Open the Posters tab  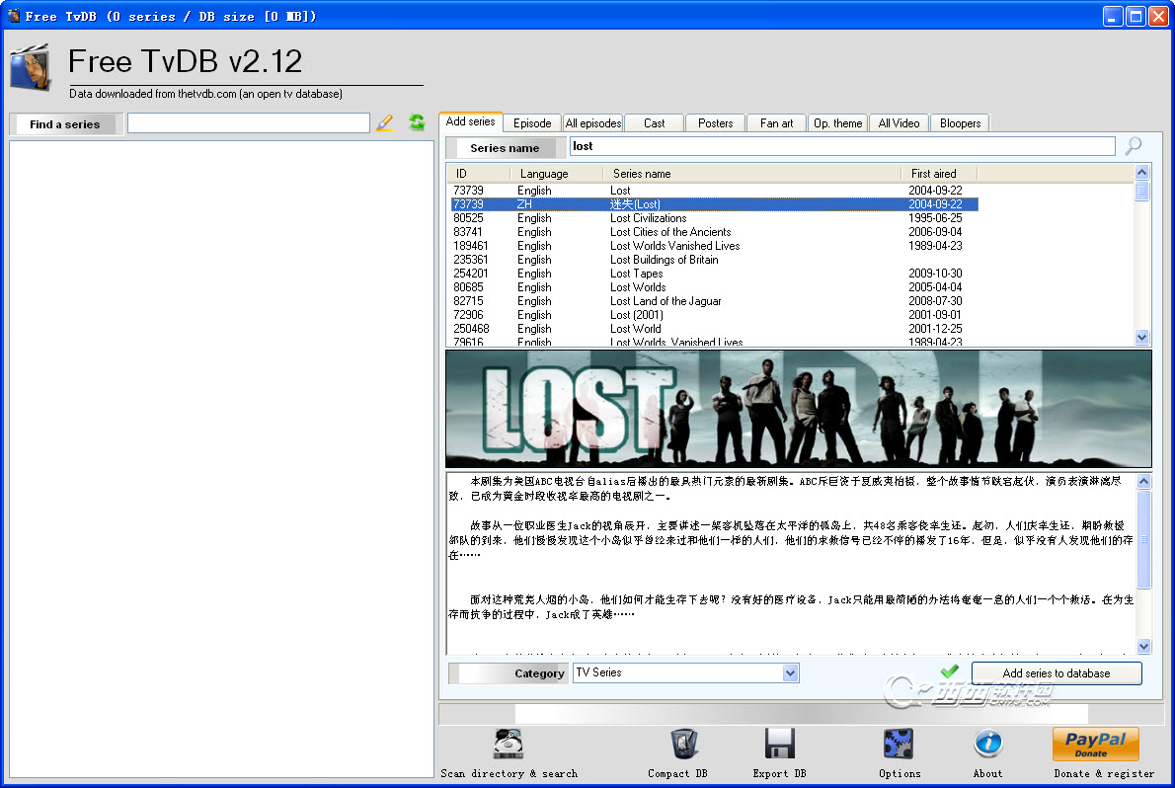715,123
